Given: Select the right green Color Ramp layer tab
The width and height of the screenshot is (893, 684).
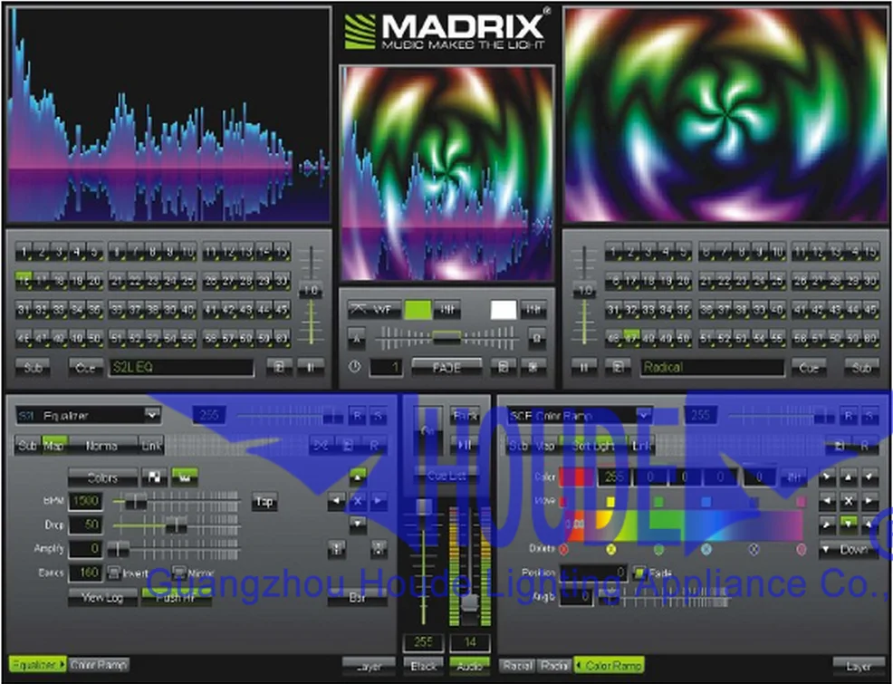Looking at the screenshot, I should 610,665.
